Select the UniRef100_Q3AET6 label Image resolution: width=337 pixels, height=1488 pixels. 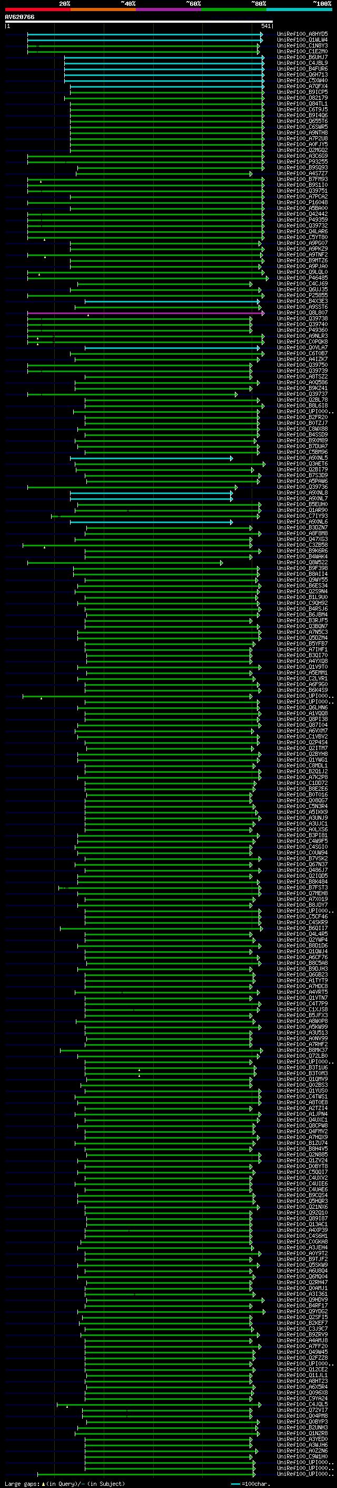tap(302, 464)
